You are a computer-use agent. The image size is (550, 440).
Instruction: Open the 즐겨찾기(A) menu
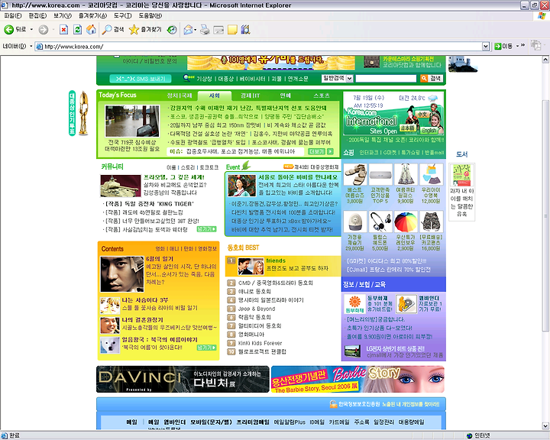point(92,16)
